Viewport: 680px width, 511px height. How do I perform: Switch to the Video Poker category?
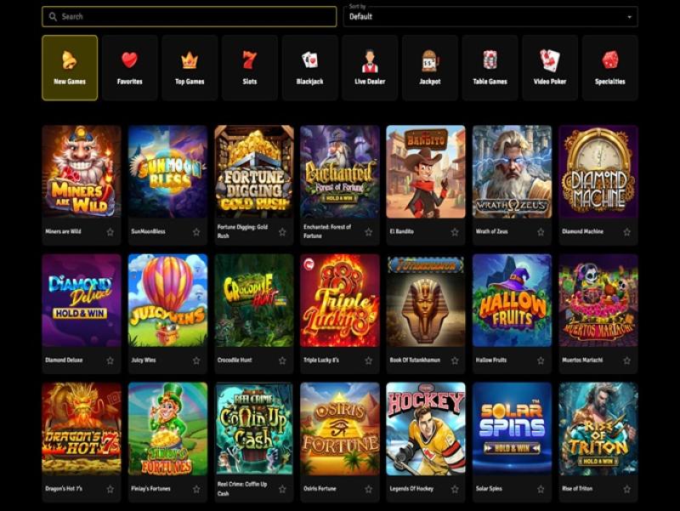550,68
